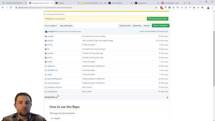Image resolution: width=215 pixels, height=121 pixels.
Task: Bookmark this page with the star icon
Action: 156,7
